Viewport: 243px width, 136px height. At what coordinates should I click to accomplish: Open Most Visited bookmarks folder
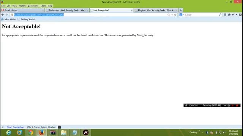tap(9, 19)
